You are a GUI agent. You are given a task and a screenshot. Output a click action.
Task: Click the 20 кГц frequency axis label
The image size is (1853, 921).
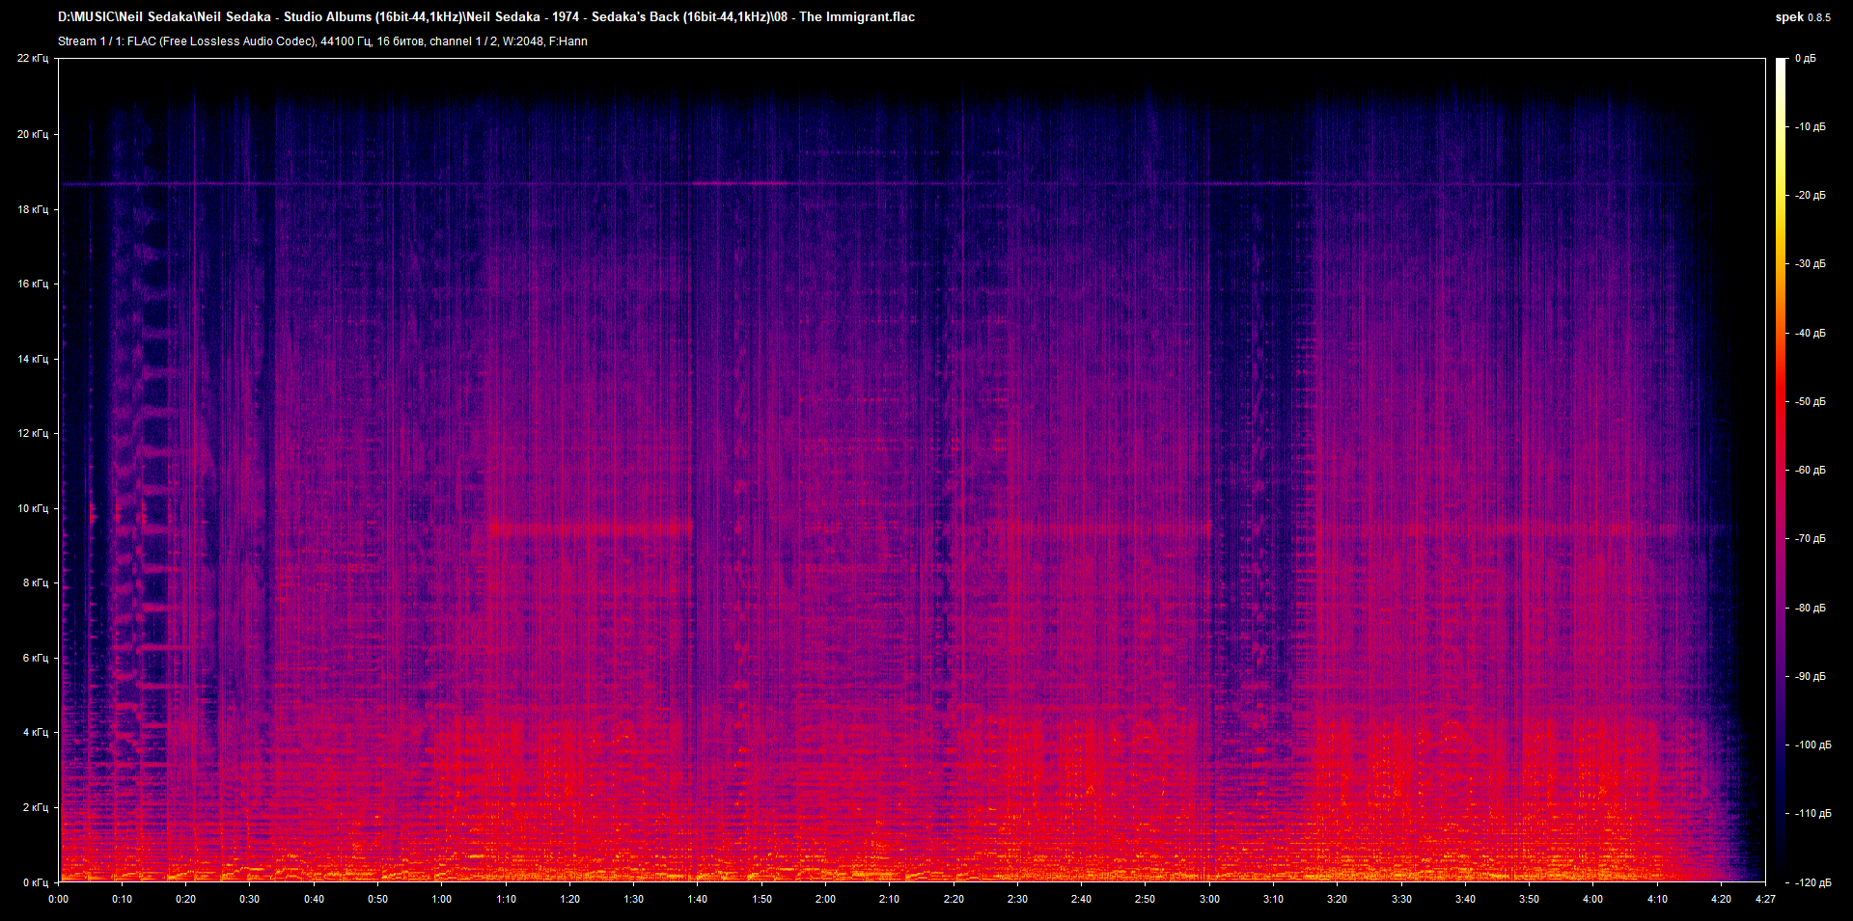pos(32,134)
